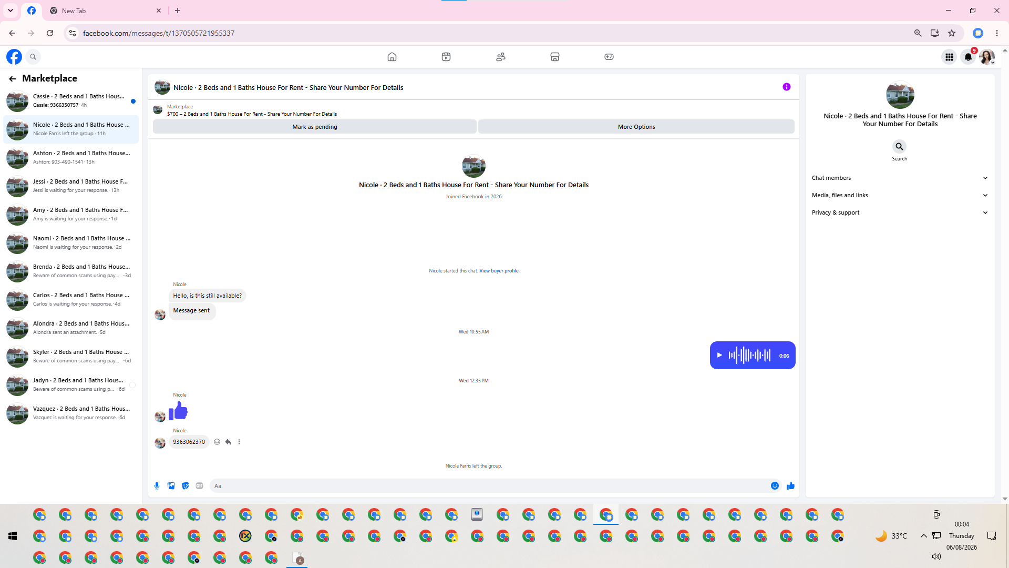Open the Facebook menu grid icon
This screenshot has width=1009, height=568.
[949, 57]
